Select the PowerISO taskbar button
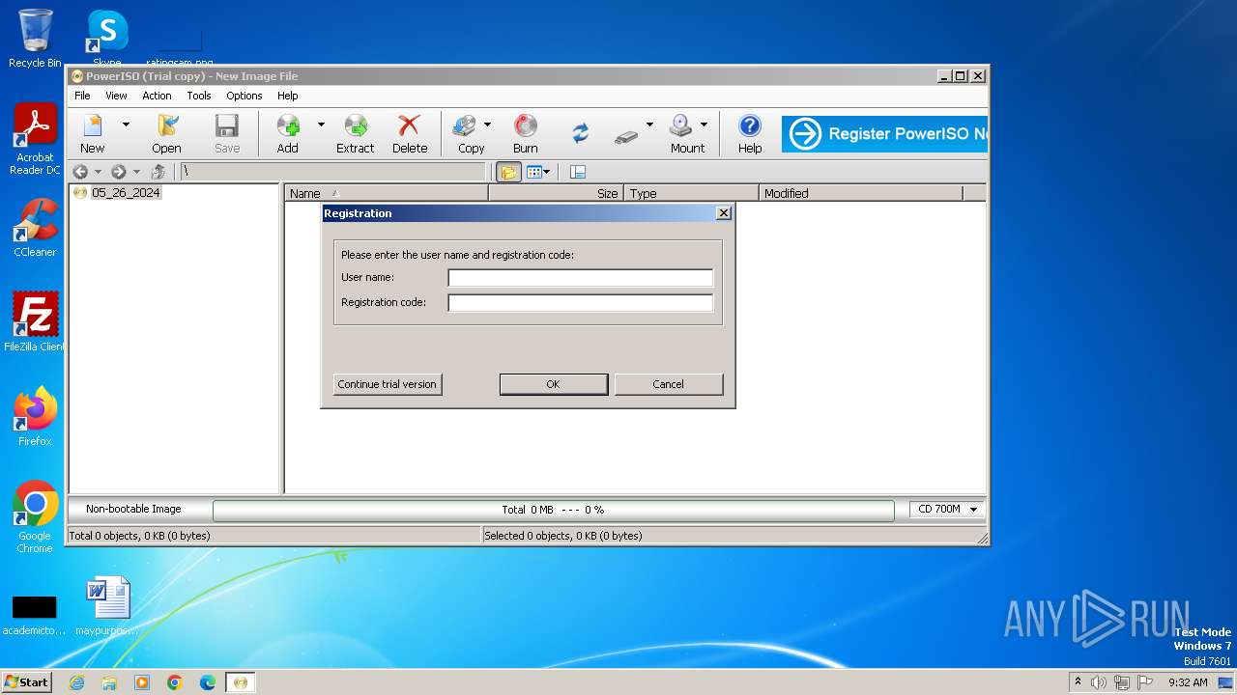 pyautogui.click(x=241, y=682)
